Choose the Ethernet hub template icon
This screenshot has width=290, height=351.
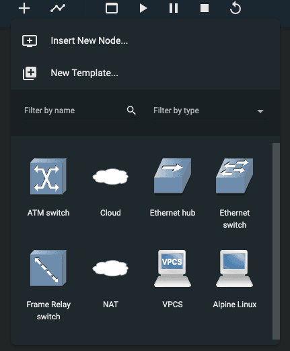click(172, 177)
